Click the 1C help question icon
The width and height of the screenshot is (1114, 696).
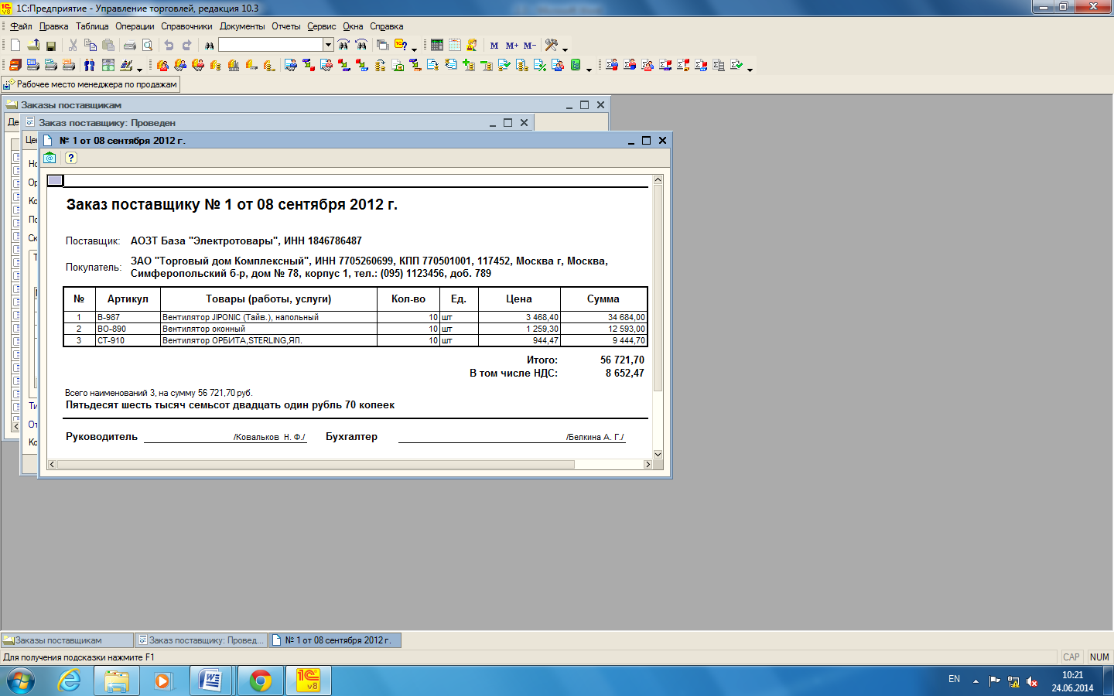coord(401,44)
